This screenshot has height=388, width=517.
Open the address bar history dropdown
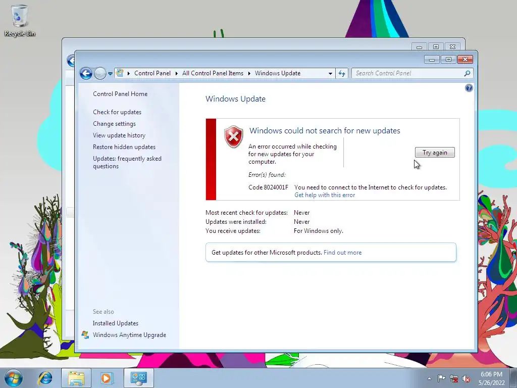tap(330, 74)
